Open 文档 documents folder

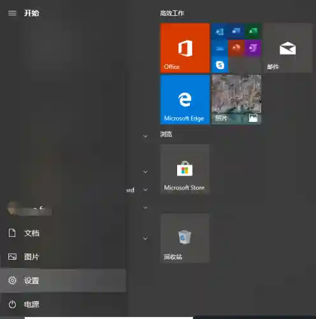click(63, 233)
